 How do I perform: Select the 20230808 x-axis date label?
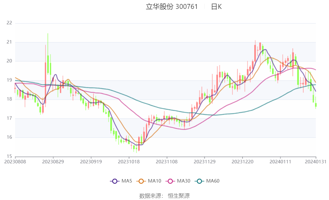click(x=15, y=162)
